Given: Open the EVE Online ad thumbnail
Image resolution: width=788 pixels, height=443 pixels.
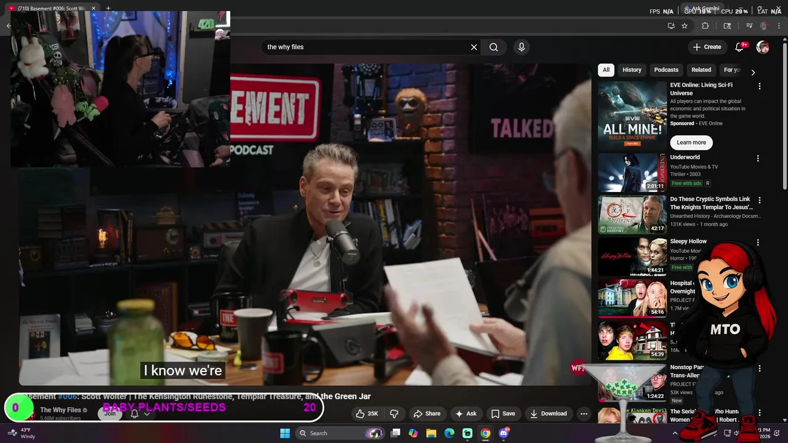Looking at the screenshot, I should pyautogui.click(x=632, y=114).
